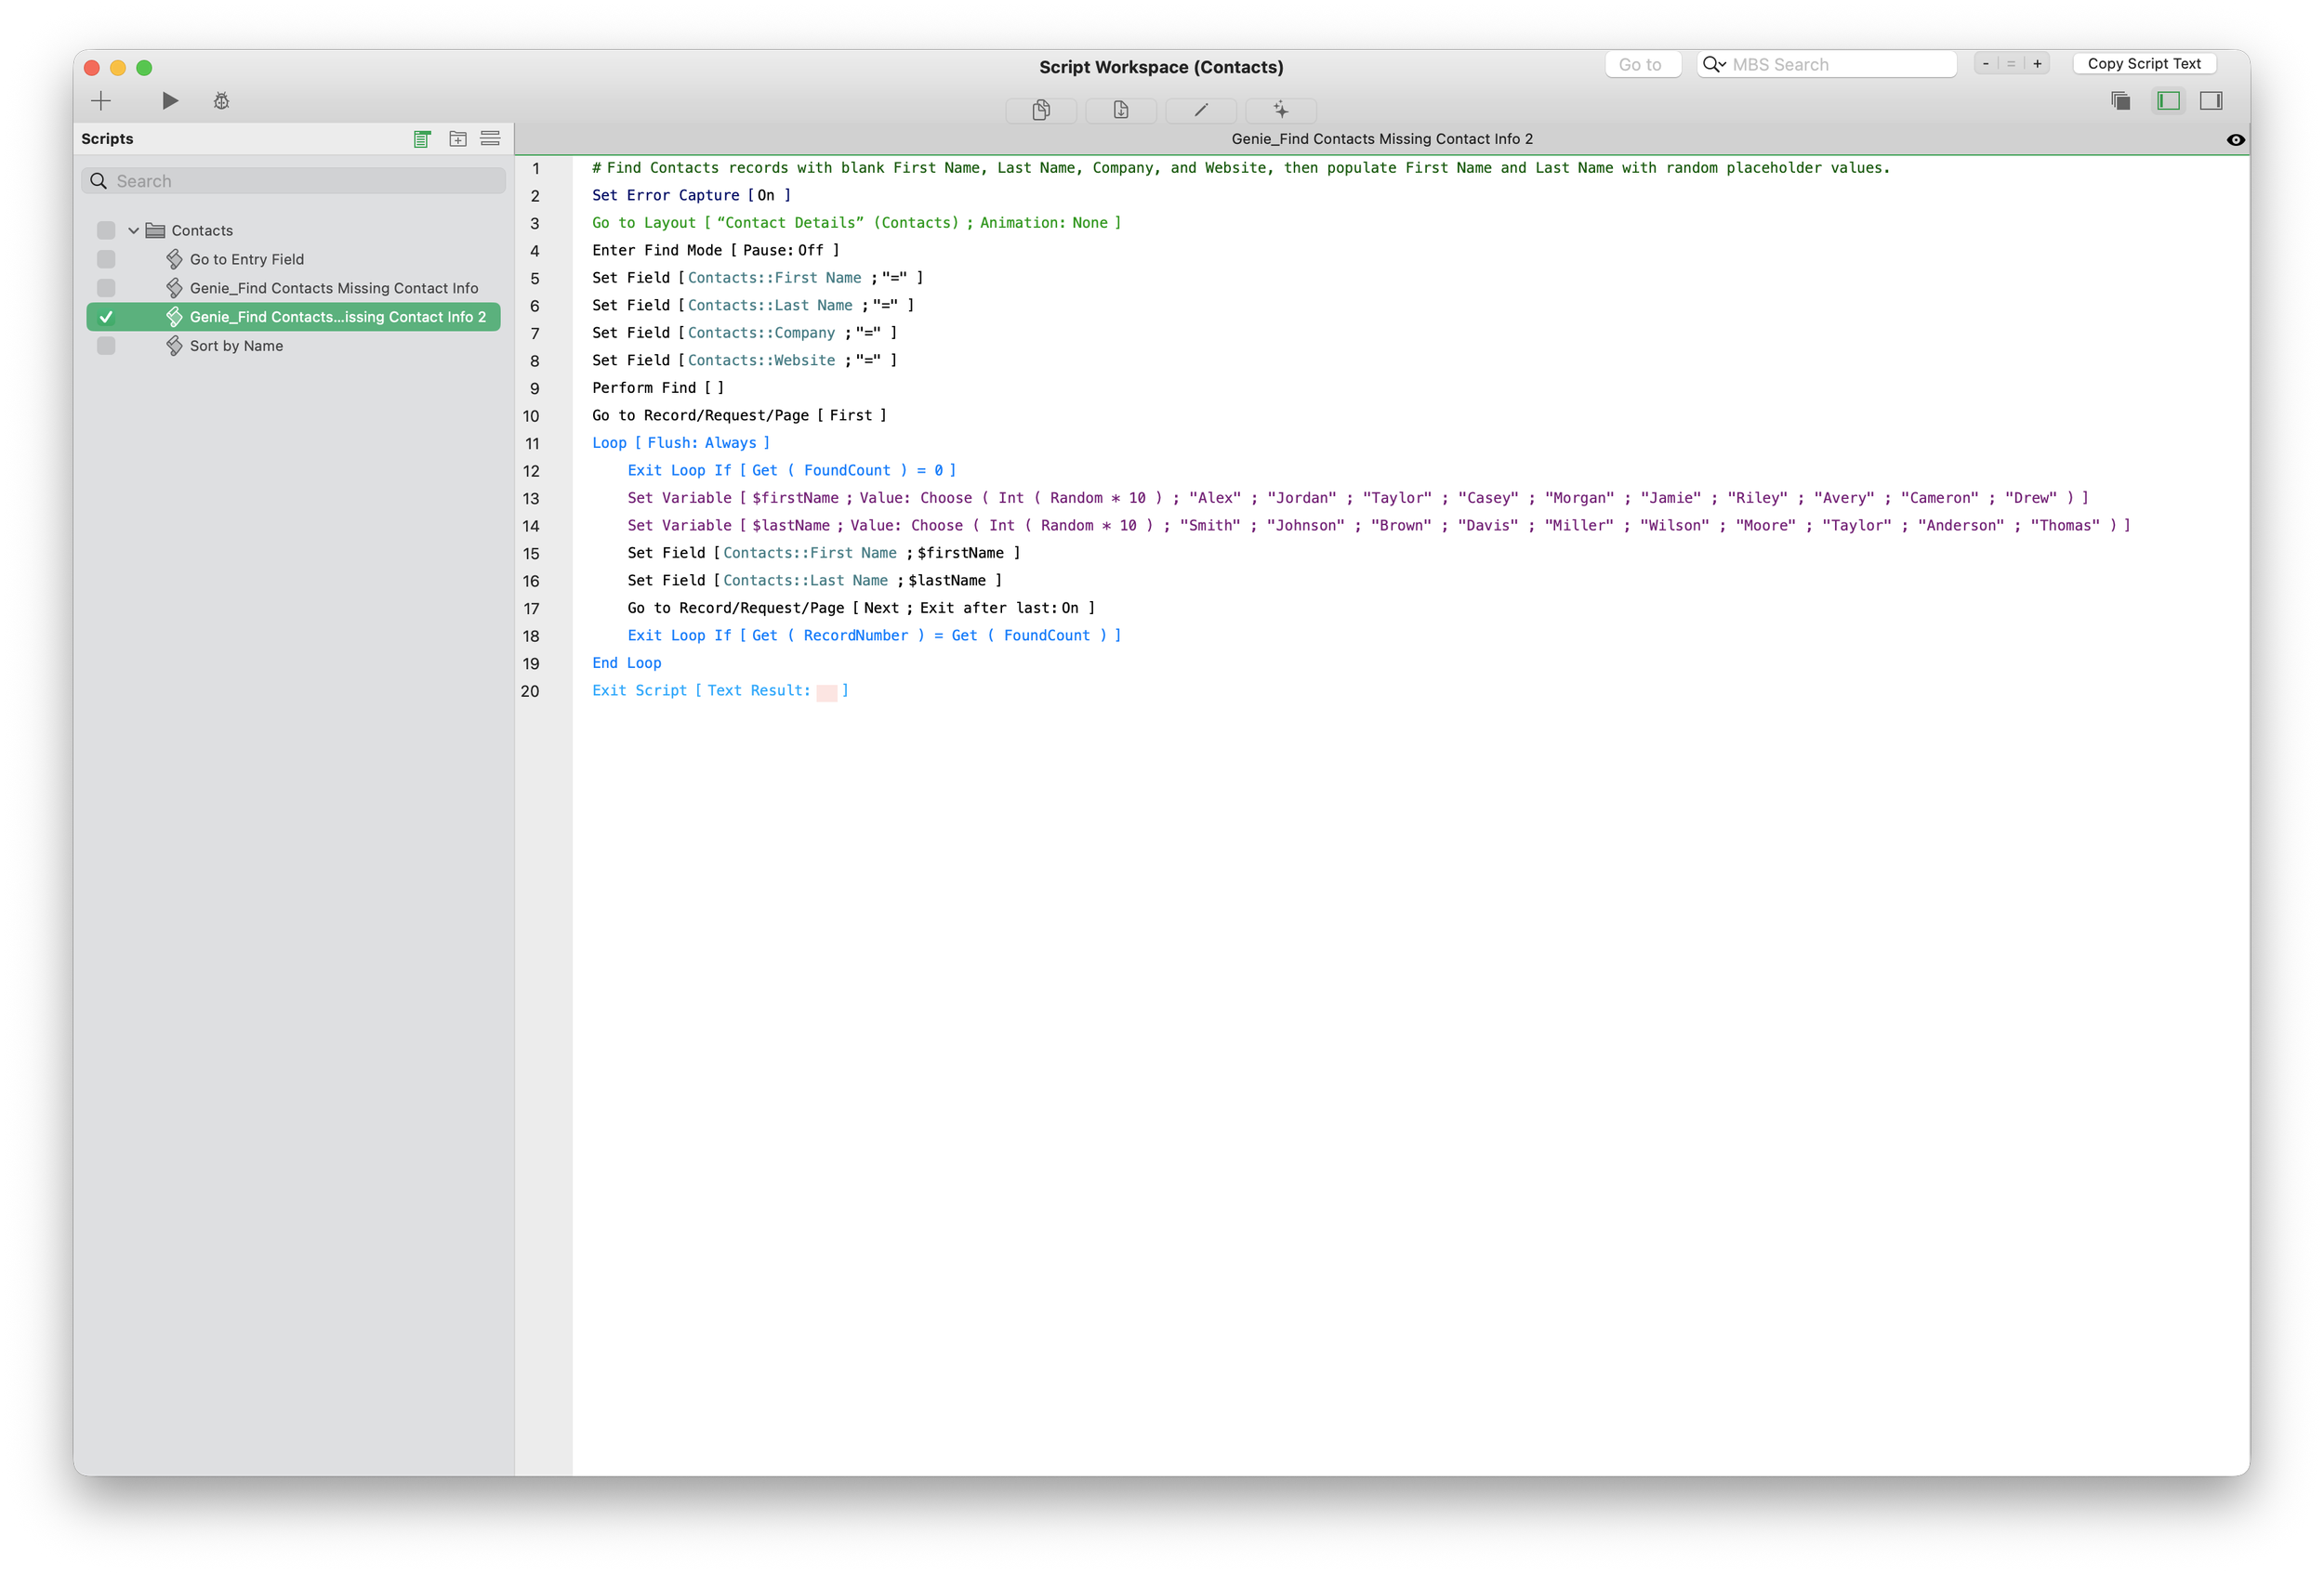
Task: Click the script icon beside Go to Entry Field
Action: (174, 260)
